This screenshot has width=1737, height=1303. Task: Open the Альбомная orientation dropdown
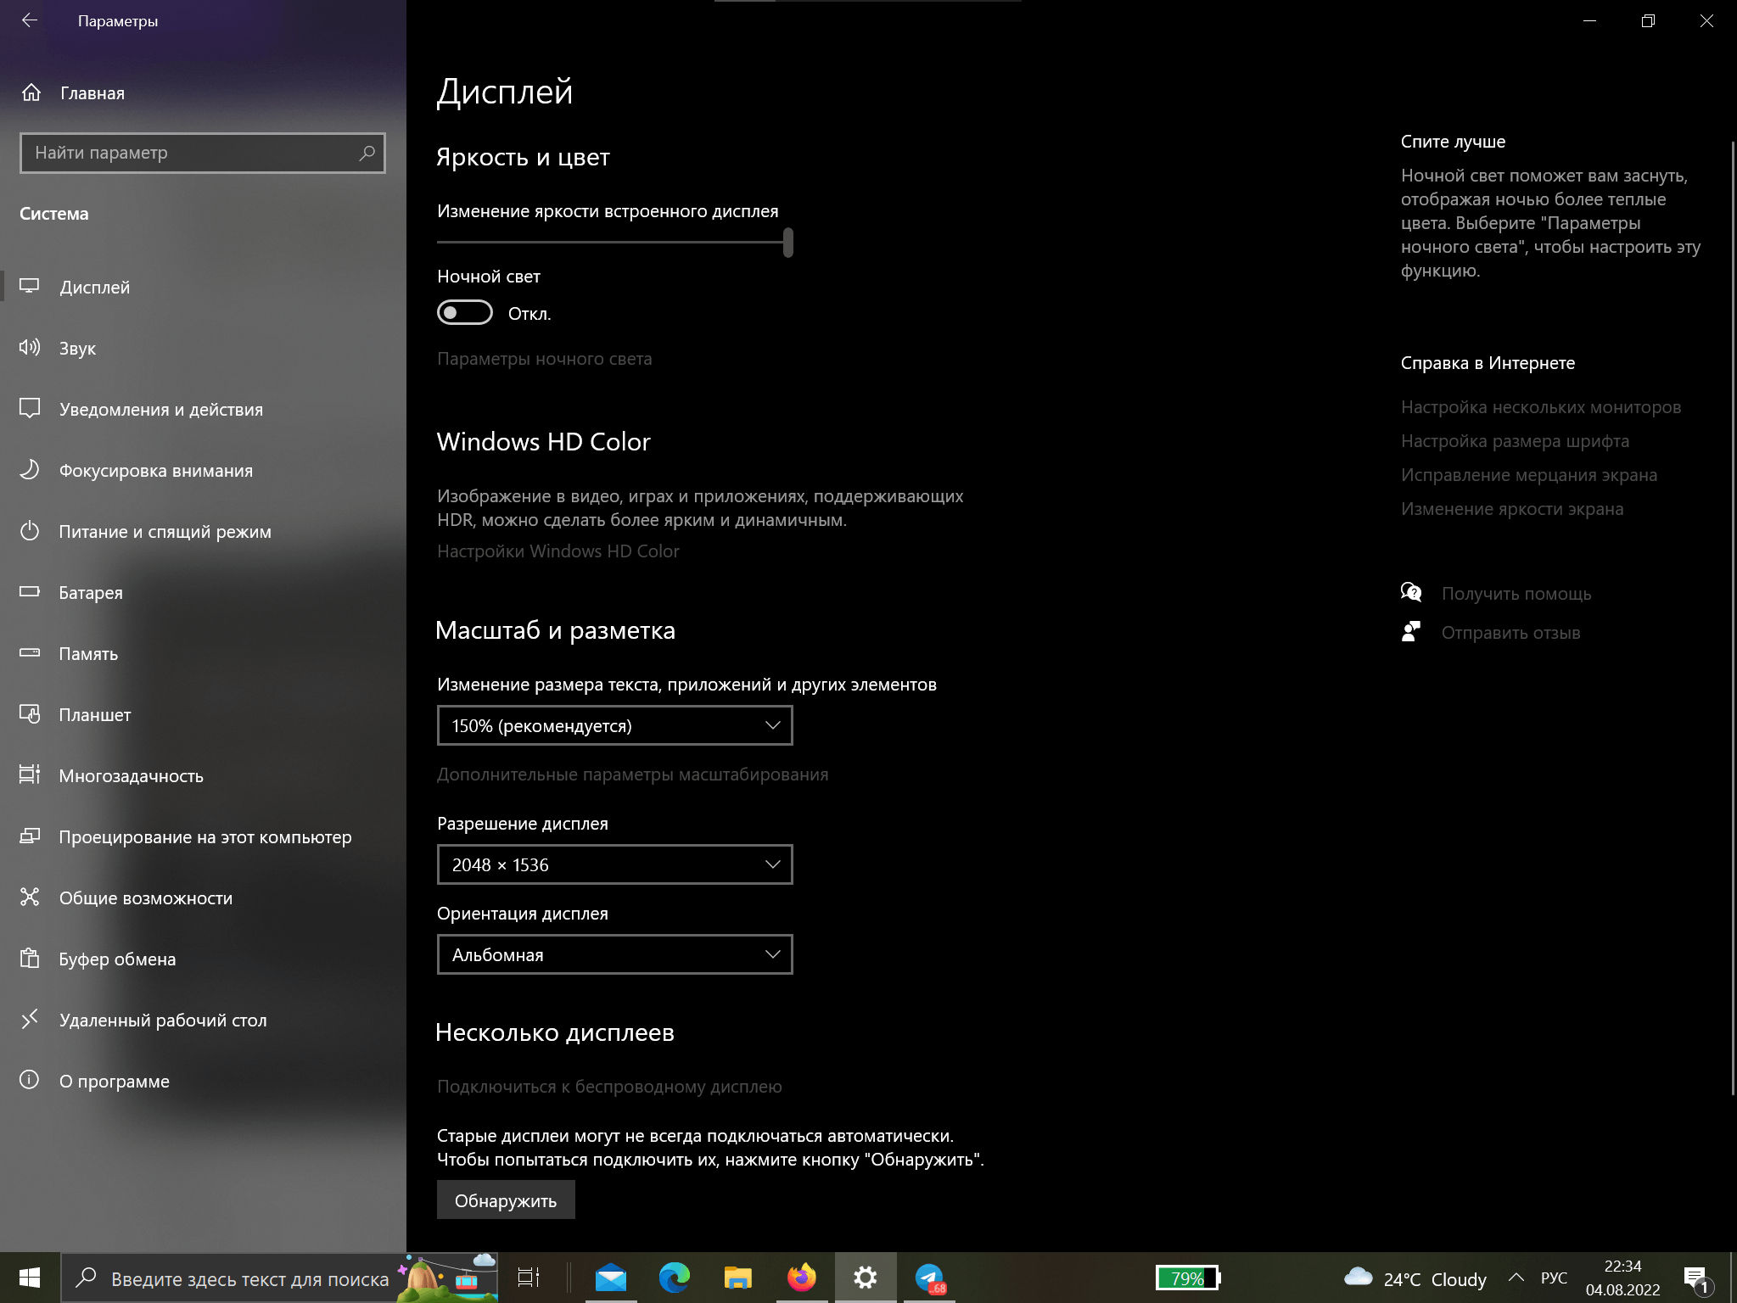pyautogui.click(x=615, y=955)
